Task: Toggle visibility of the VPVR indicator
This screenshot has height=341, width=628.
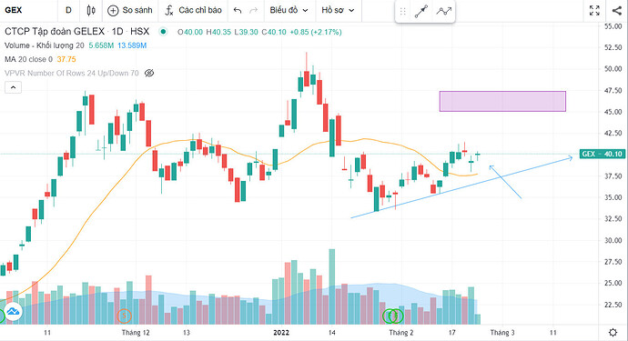Action: pyautogui.click(x=149, y=73)
